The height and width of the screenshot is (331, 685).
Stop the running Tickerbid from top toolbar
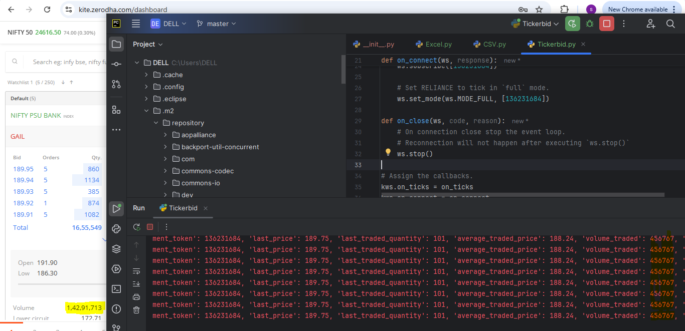click(x=607, y=24)
